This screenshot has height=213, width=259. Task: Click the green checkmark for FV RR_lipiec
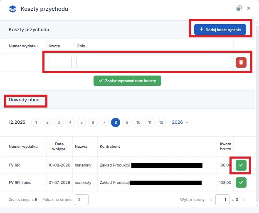click(x=241, y=182)
